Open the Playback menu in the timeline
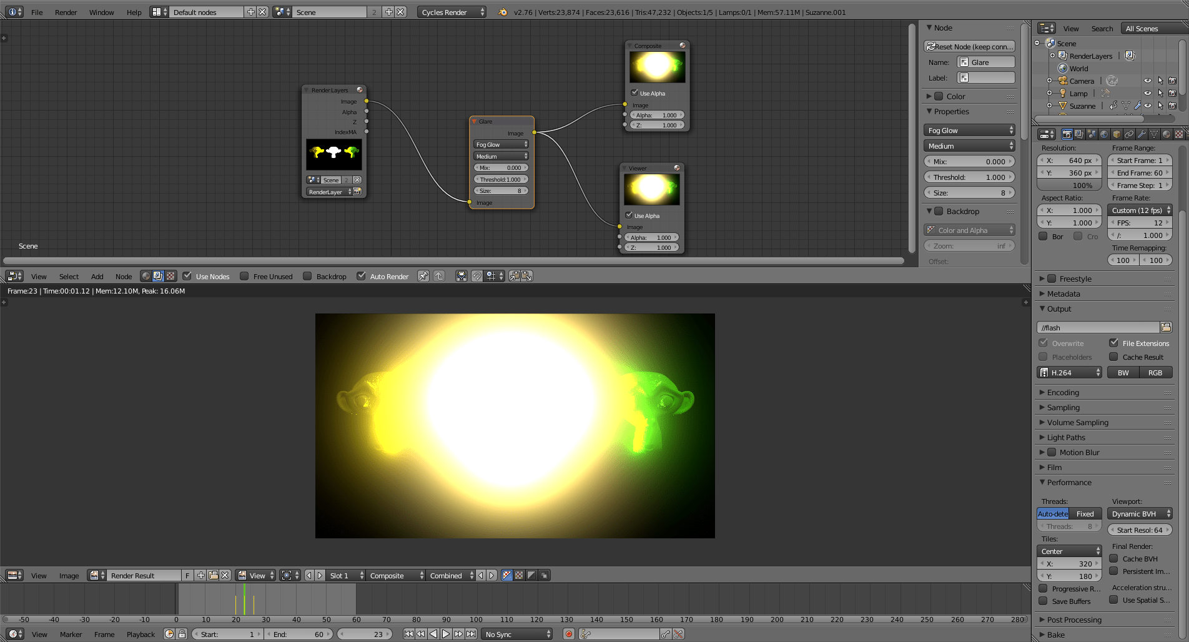1189x642 pixels. click(141, 634)
